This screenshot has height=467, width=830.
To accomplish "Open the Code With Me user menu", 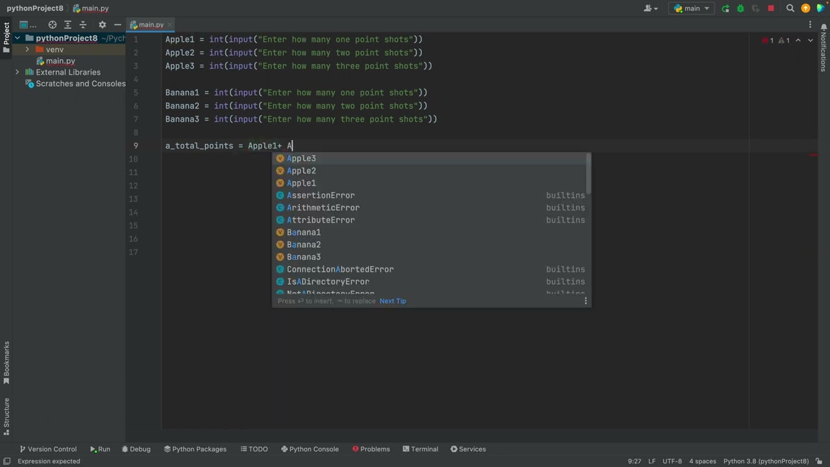I will [x=650, y=8].
